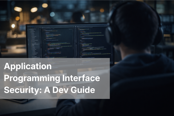The width and height of the screenshot is (174, 116).
Task: Click the headline "Application Programming Interface Security: A Dev Guide"
Action: pos(52,78)
